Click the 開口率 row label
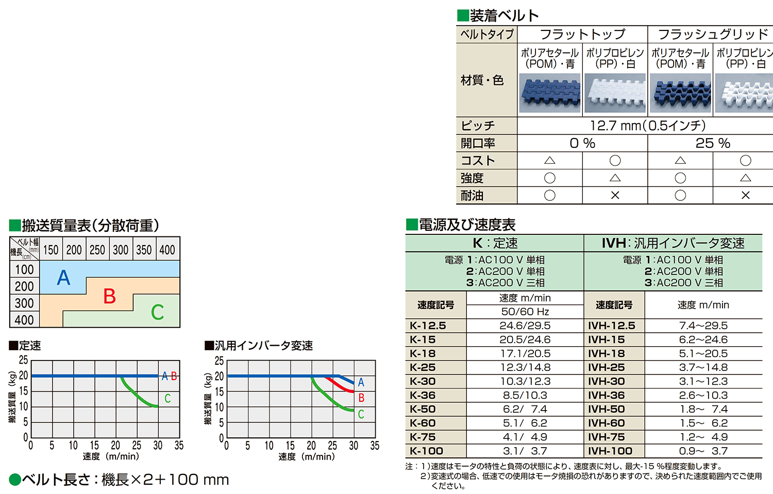This screenshot has width=773, height=494. tap(478, 143)
